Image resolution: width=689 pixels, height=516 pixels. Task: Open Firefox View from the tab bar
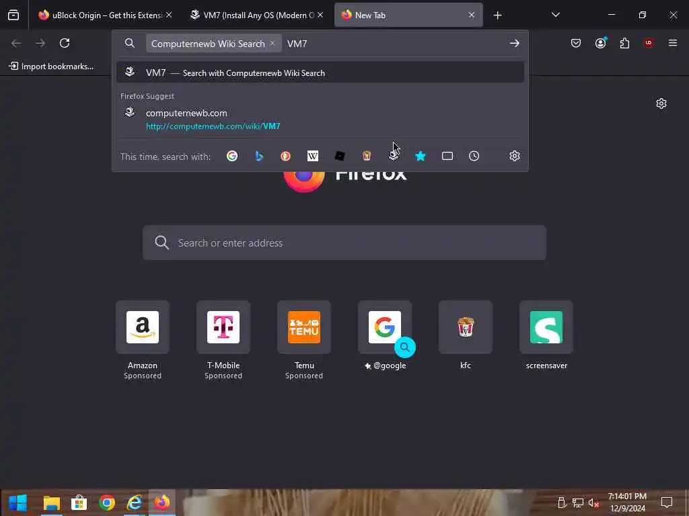13,15
